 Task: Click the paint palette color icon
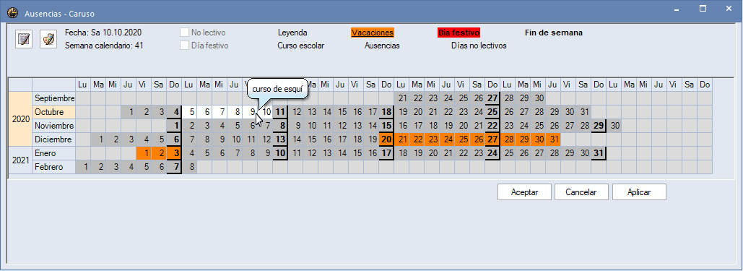pyautogui.click(x=48, y=39)
